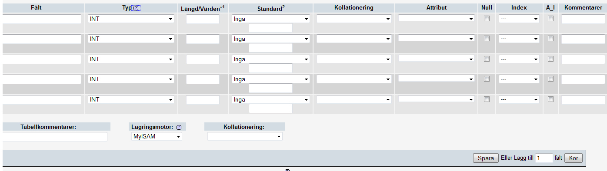
Task: Click the Standard column header footnote
Action: (283, 6)
